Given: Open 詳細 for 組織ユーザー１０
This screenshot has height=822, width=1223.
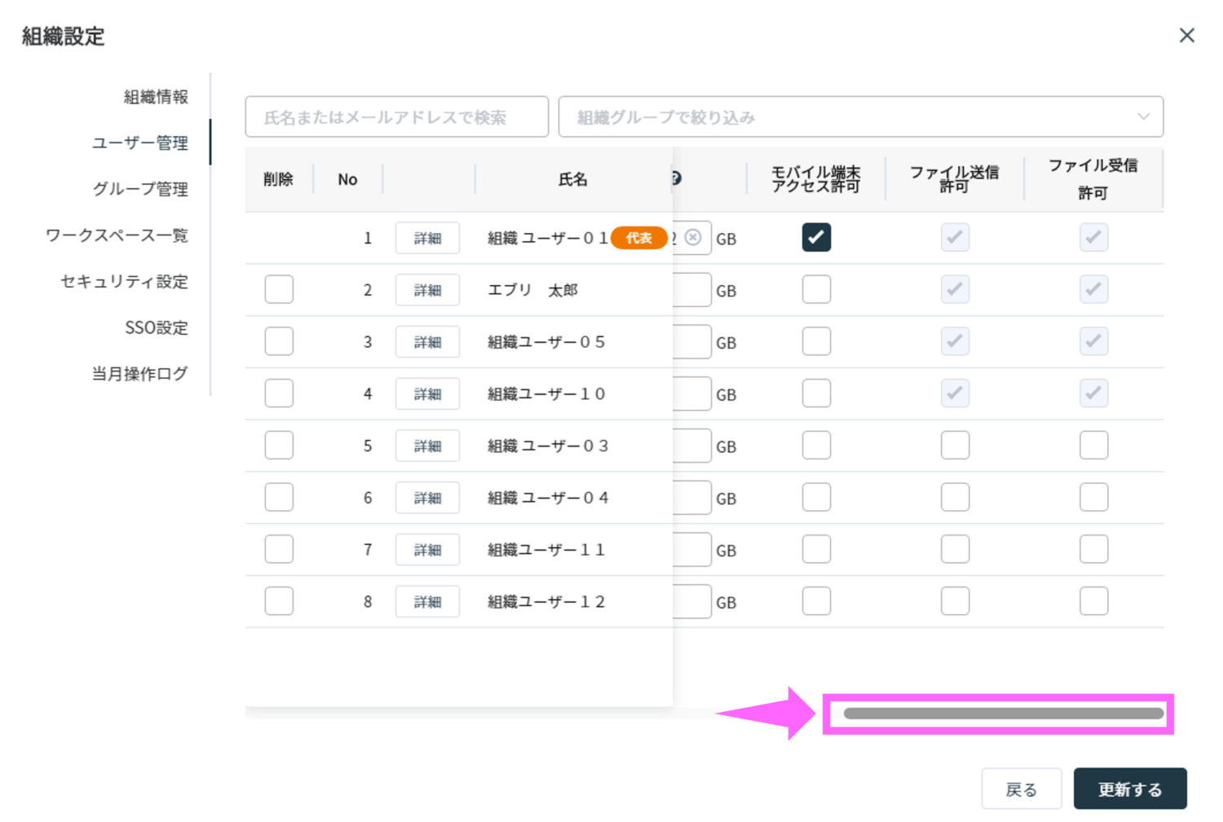Looking at the screenshot, I should coord(427,394).
